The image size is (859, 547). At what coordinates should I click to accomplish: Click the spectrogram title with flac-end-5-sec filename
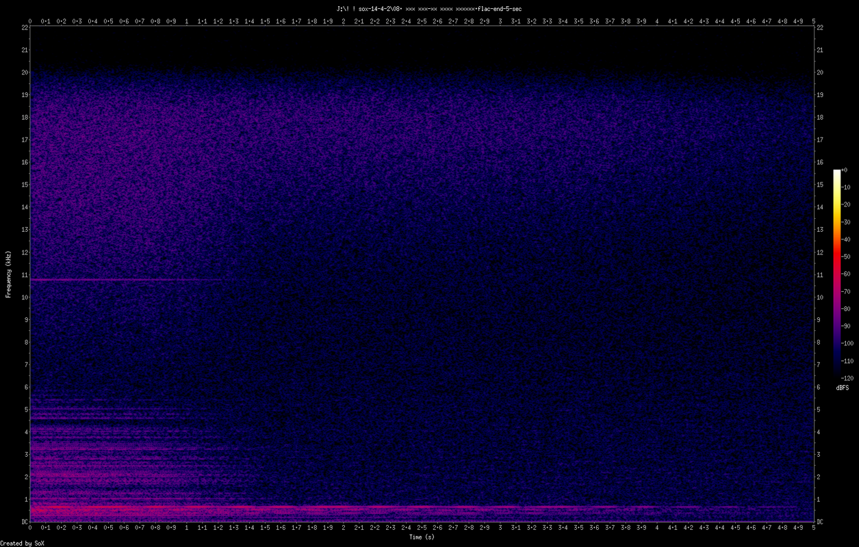tap(429, 9)
